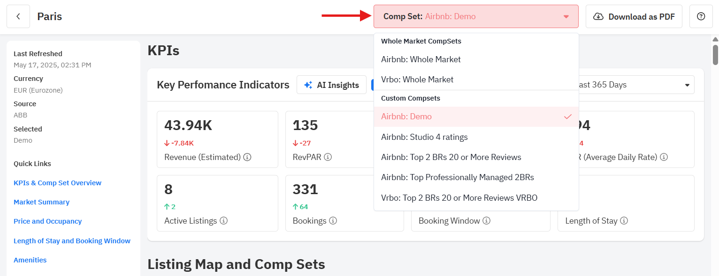The height and width of the screenshot is (276, 719).
Task: Select Airbnb: Whole Market comp set
Action: coord(421,59)
